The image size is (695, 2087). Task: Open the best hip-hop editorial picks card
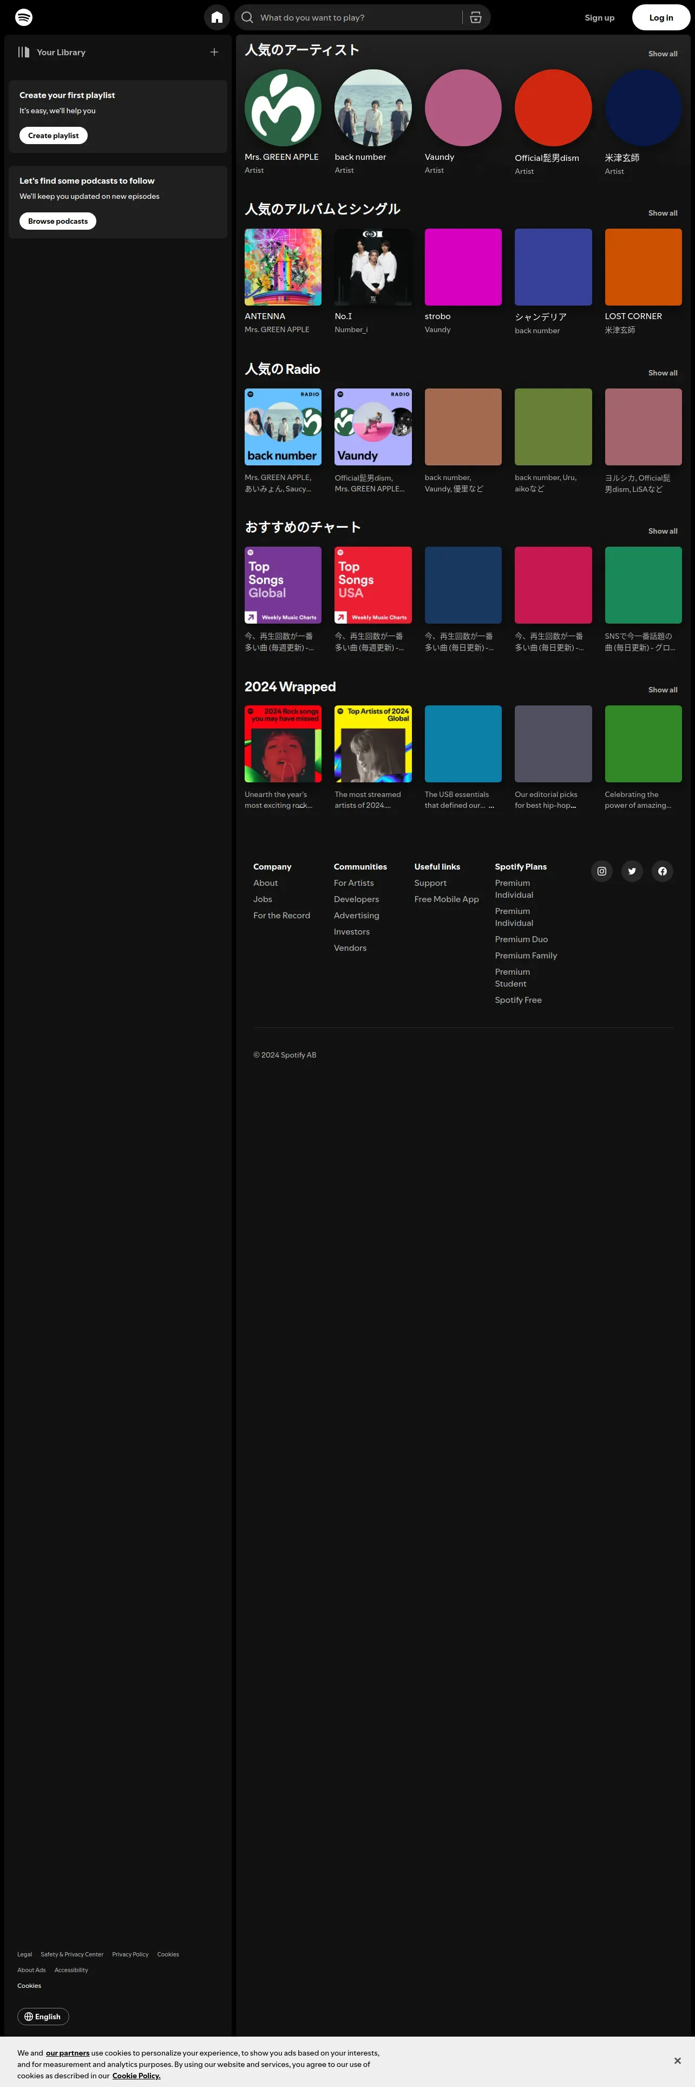coord(553,744)
